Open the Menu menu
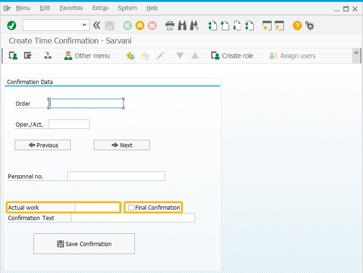363x273 pixels. (x=23, y=8)
